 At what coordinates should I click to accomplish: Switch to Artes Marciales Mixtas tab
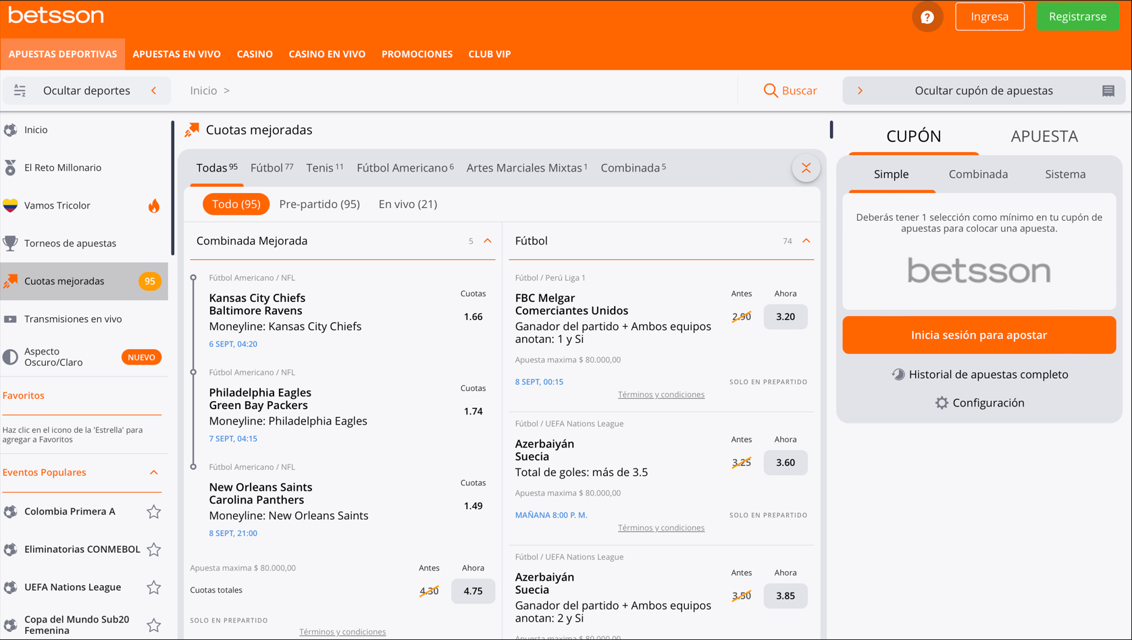[x=527, y=167]
